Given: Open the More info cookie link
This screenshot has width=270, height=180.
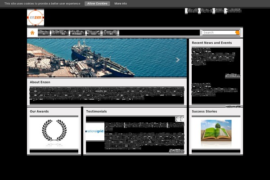Looking at the screenshot, I should pyautogui.click(x=121, y=3).
